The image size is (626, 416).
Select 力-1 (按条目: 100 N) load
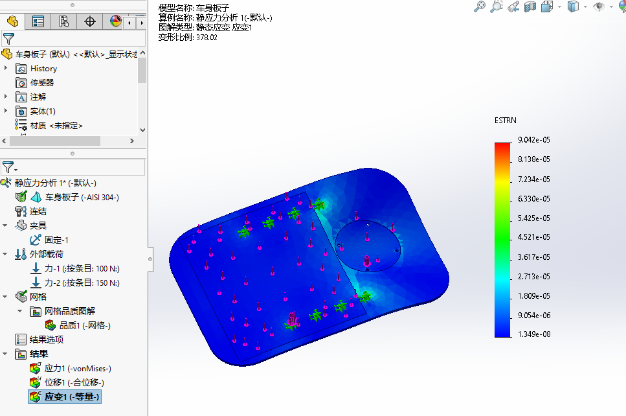75,268
